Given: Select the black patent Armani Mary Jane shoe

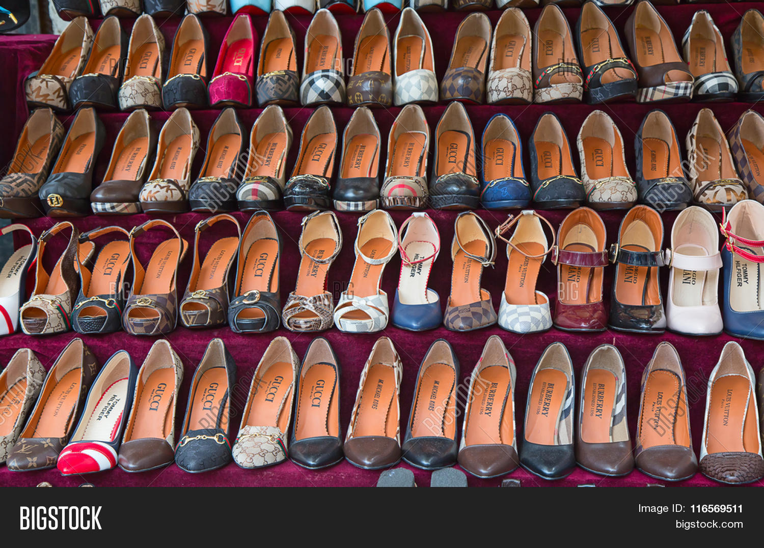Looking at the screenshot, I should [x=637, y=272].
